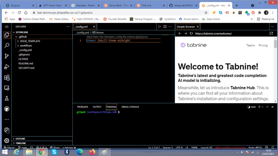Open the editor more actions ellipsis
The image size is (278, 156).
coord(170,27)
